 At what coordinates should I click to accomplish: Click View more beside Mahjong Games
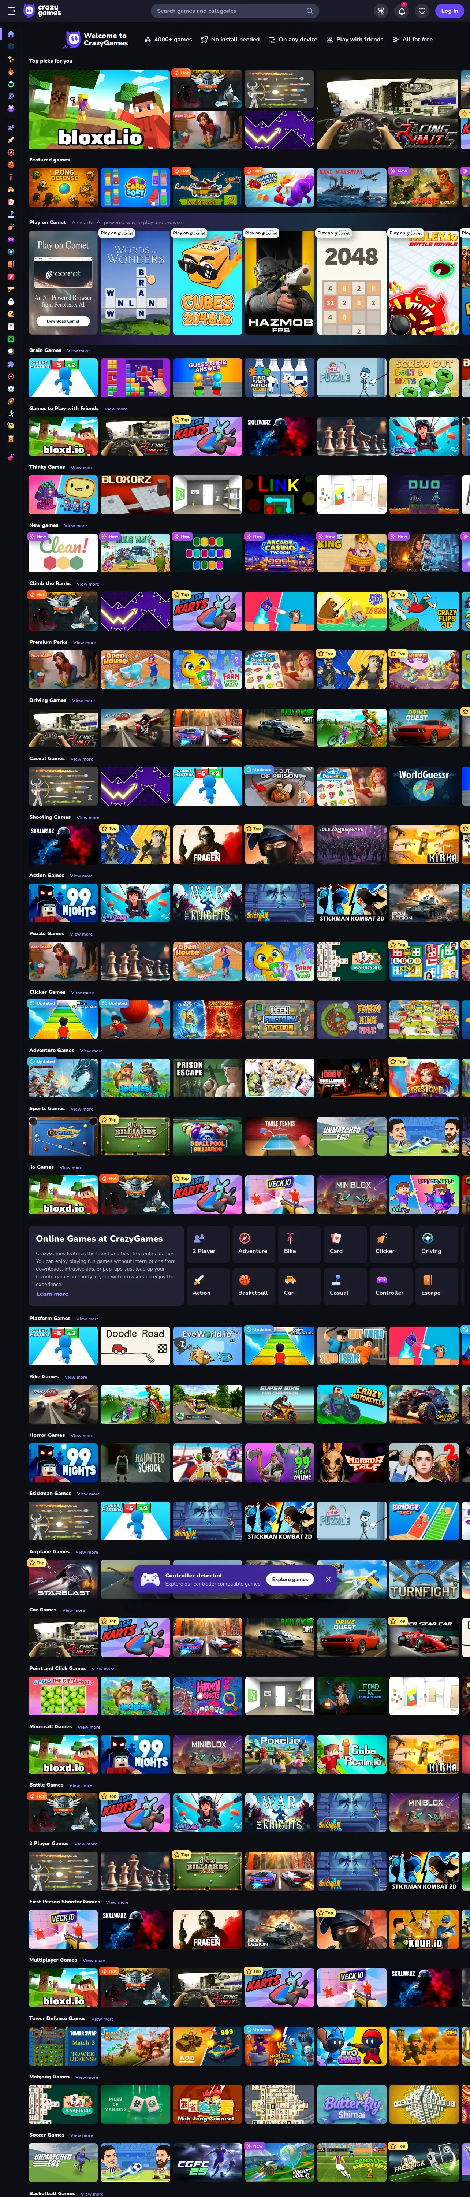(x=86, y=2077)
